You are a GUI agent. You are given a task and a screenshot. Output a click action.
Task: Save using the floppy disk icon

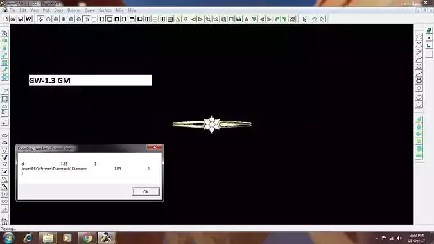[21, 19]
